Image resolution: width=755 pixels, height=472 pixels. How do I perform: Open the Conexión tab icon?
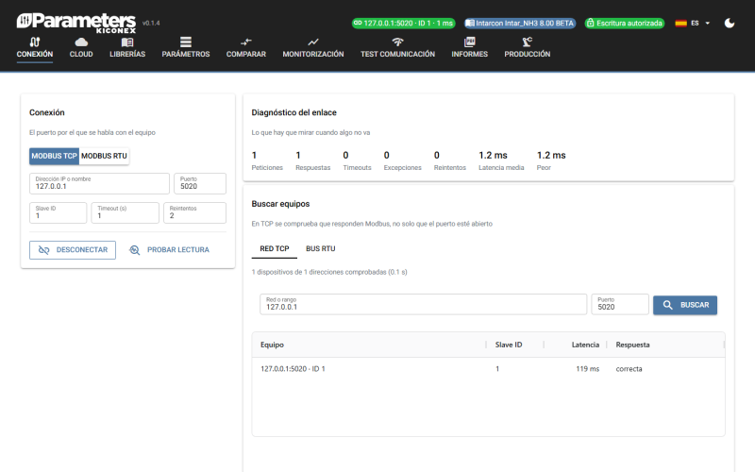[x=35, y=42]
